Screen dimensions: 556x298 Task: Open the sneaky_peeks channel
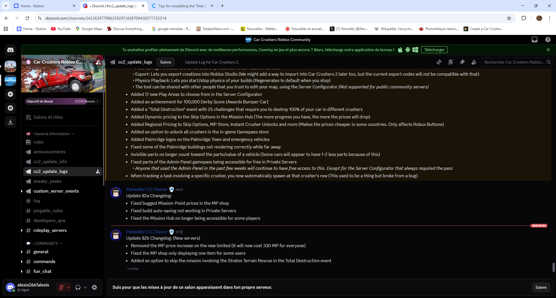click(47, 181)
